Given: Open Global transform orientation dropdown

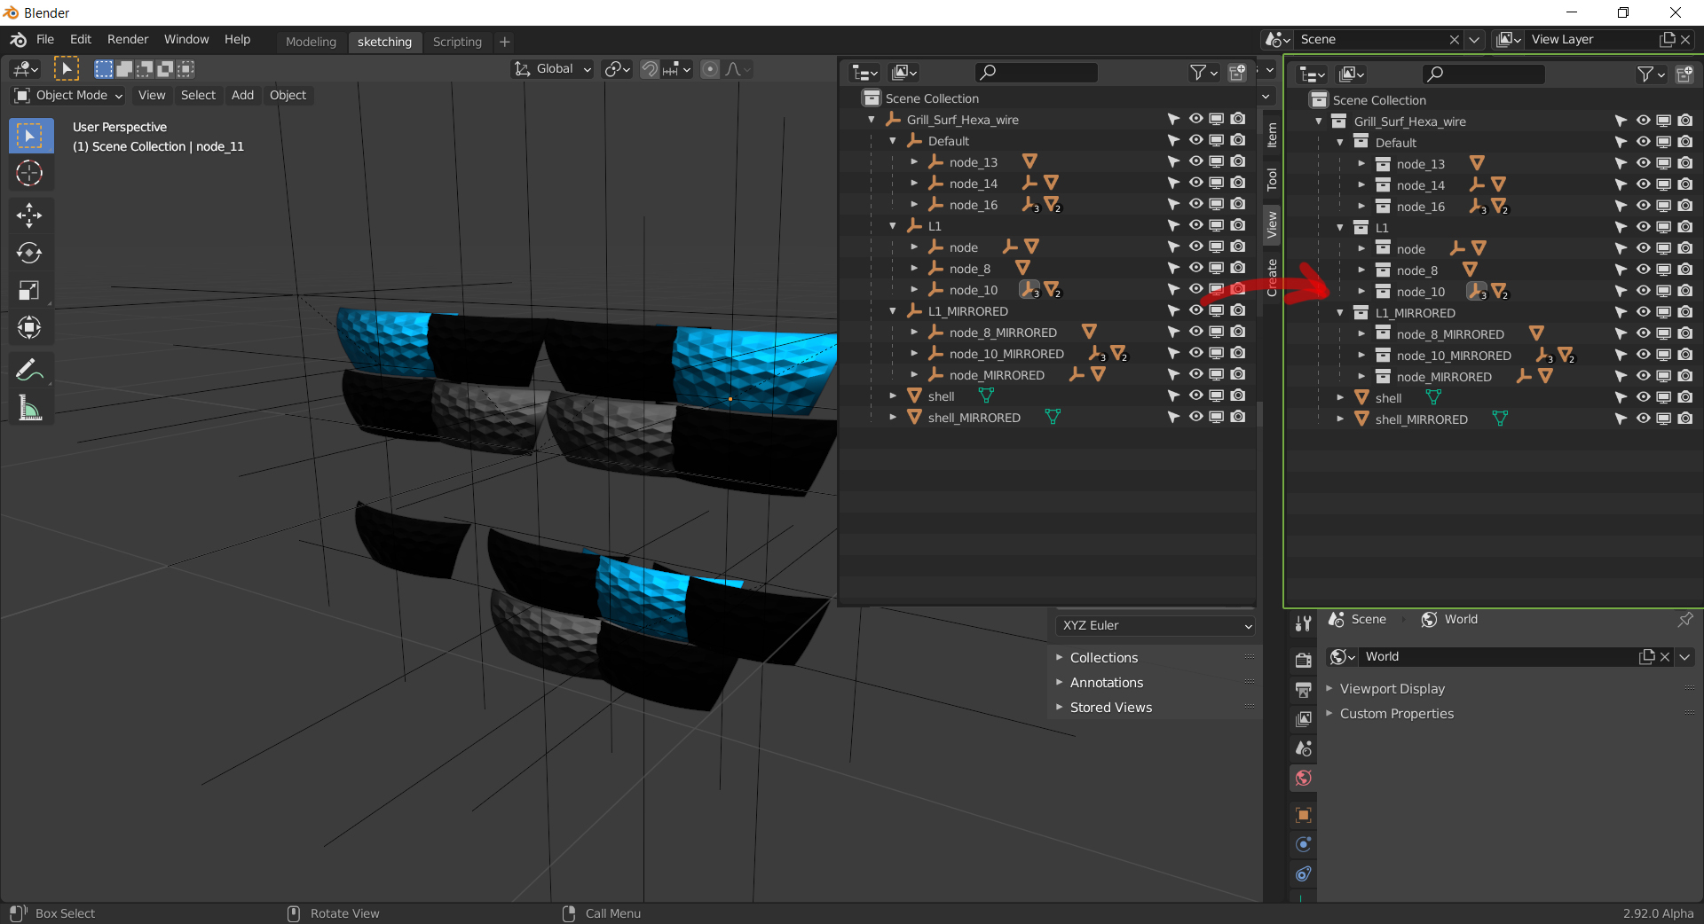Looking at the screenshot, I should 552,69.
